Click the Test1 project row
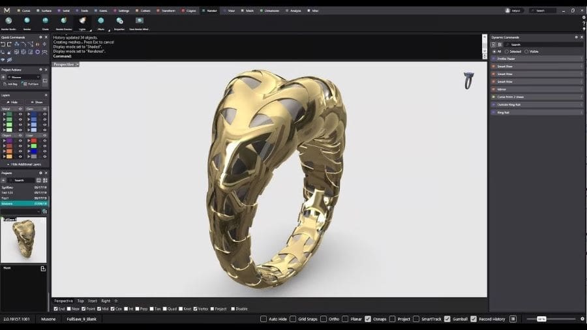 (x=24, y=198)
